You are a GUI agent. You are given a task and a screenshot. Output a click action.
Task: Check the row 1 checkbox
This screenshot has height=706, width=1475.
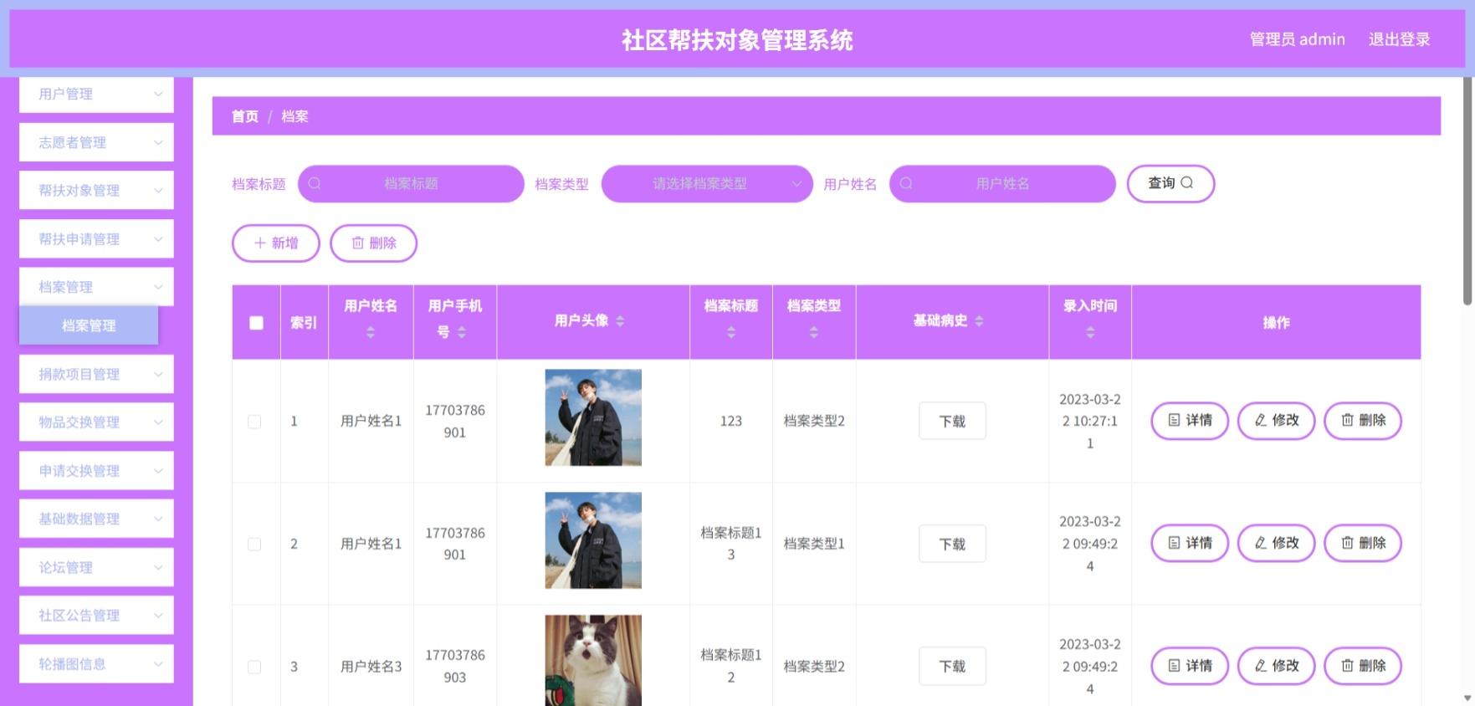(x=254, y=422)
